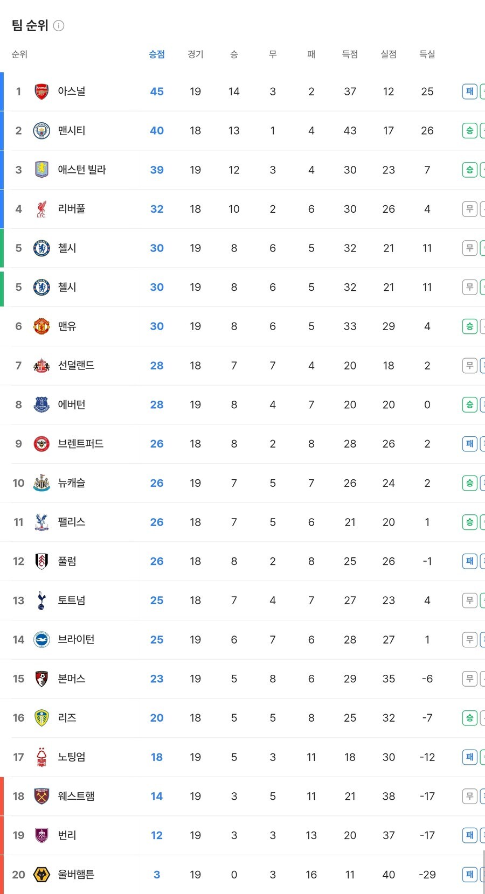Click the Newcastle club crest
The image size is (485, 894).
pyautogui.click(x=40, y=483)
